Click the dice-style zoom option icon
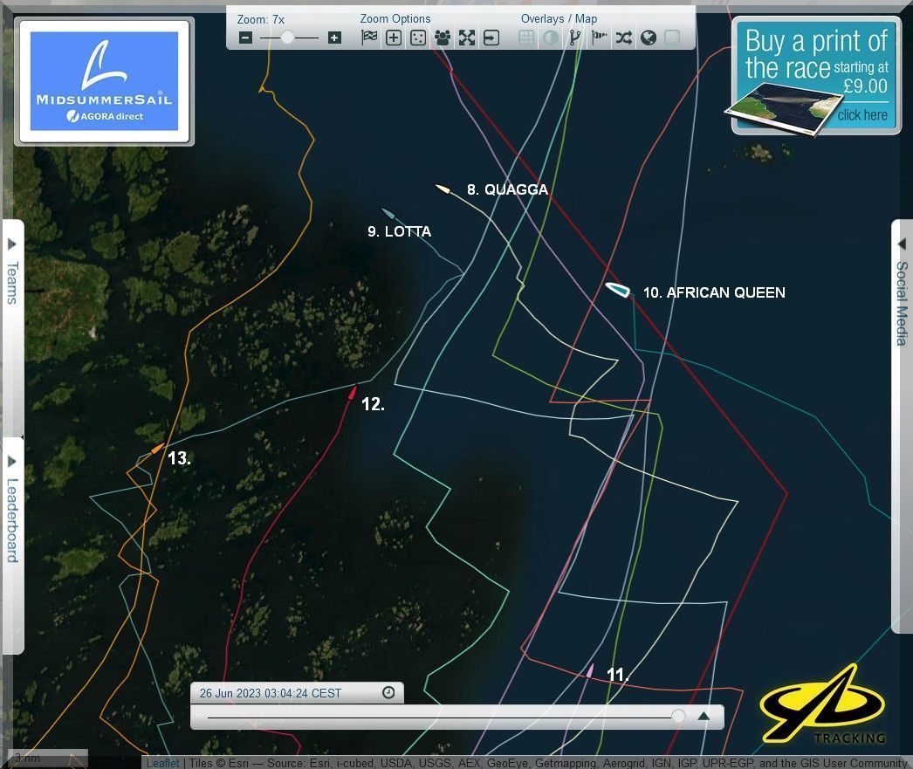Screen dimensions: 913x769 [418, 38]
